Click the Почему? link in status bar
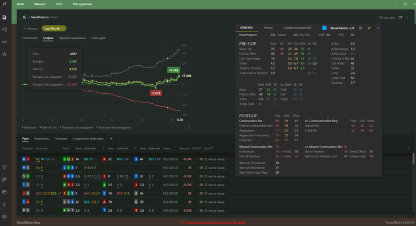 pos(239,222)
